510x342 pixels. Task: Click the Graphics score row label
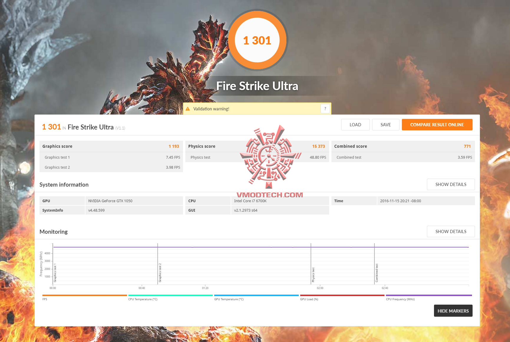(57, 146)
